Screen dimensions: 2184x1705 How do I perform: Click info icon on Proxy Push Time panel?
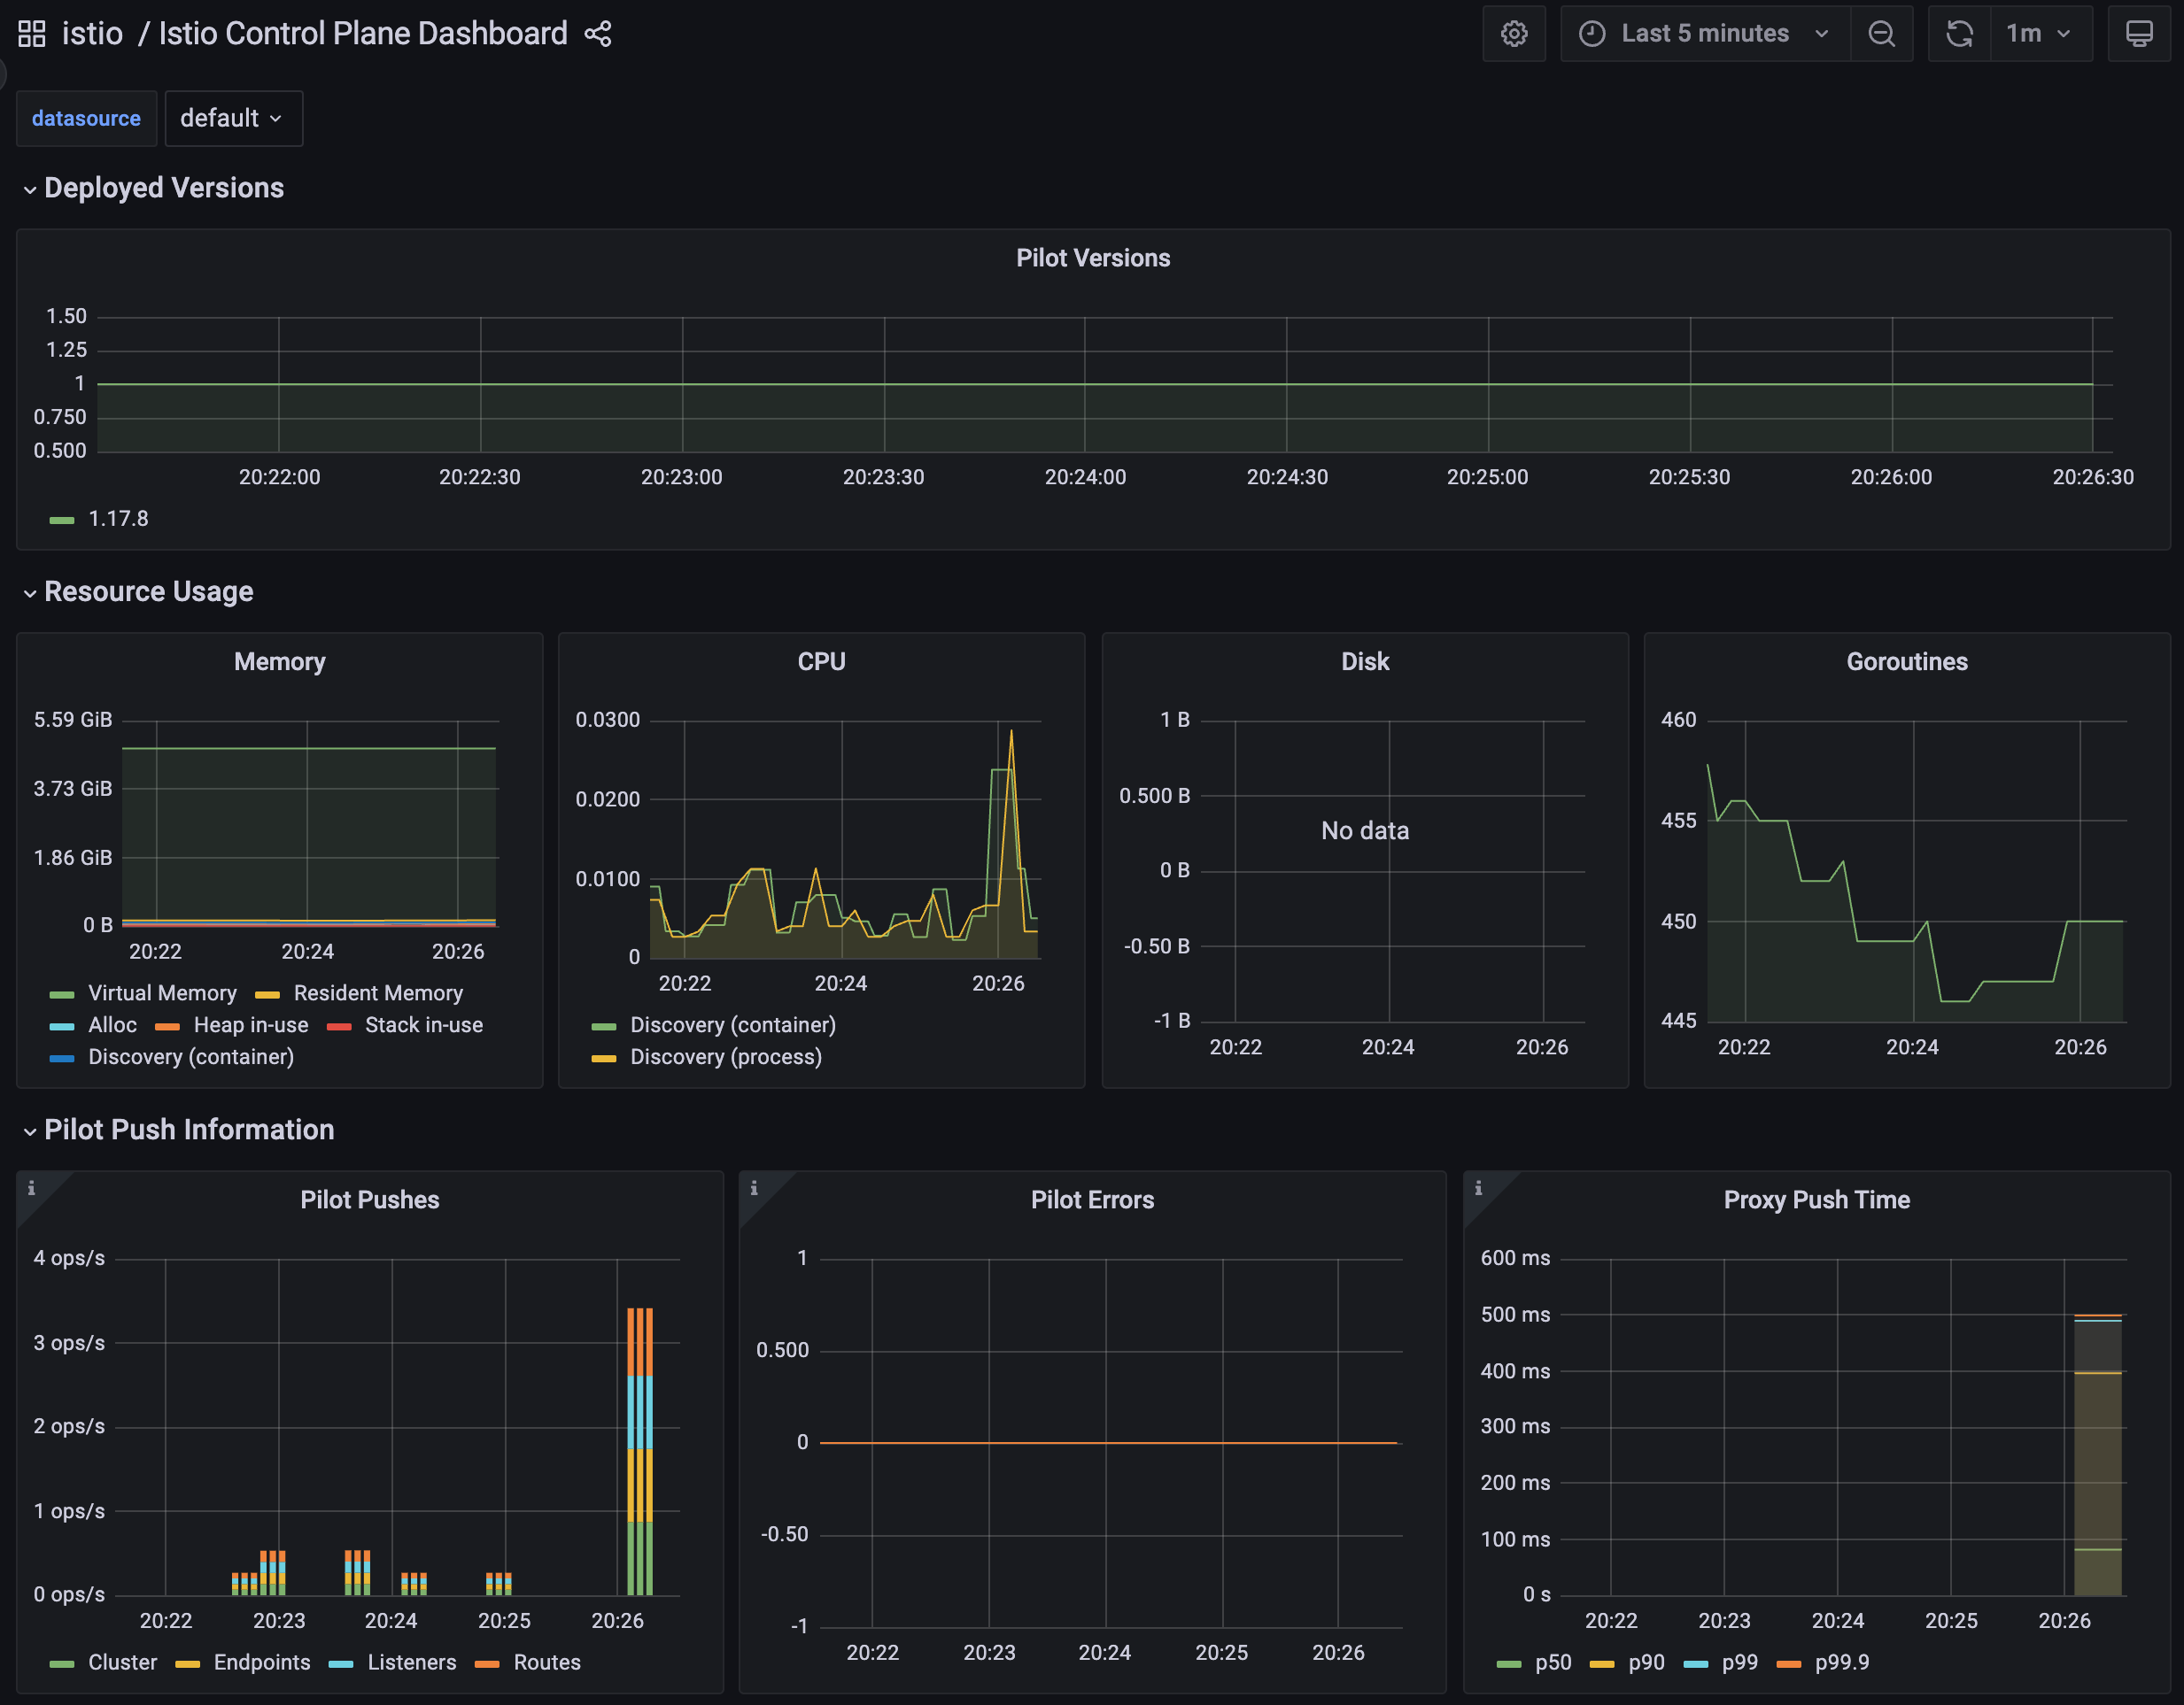click(x=1478, y=1188)
